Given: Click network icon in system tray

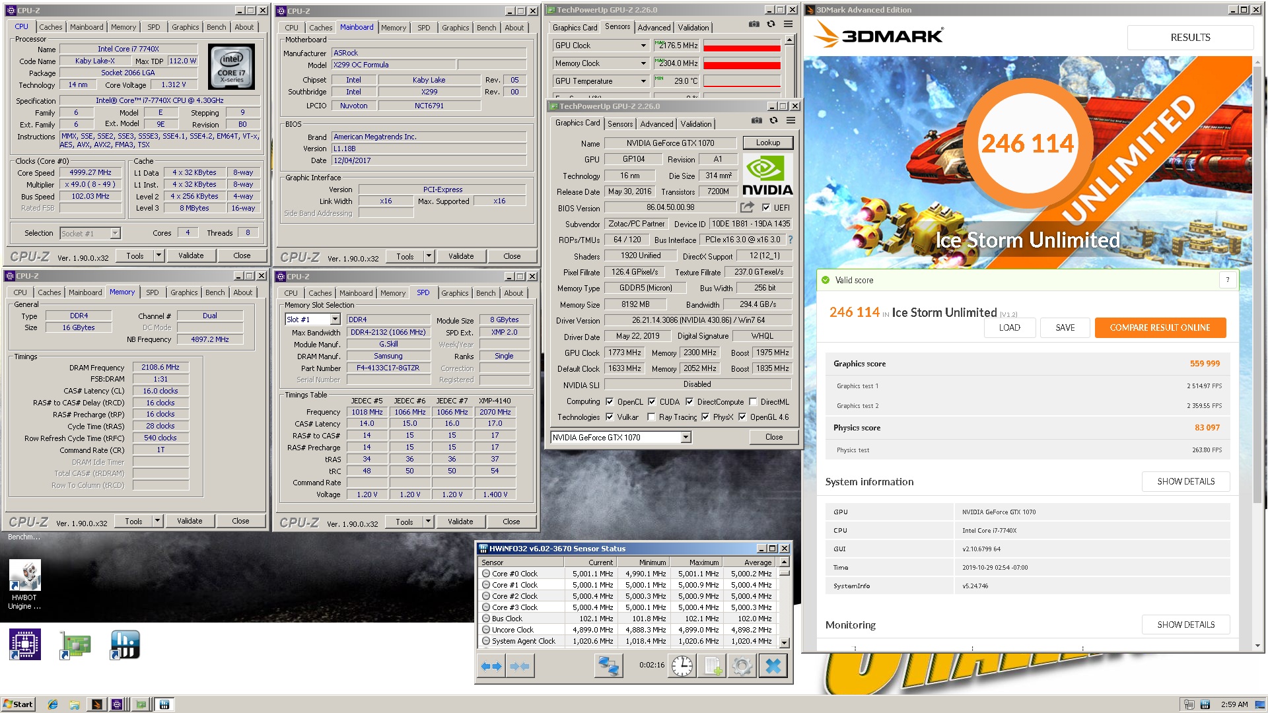Looking at the screenshot, I should (1189, 704).
